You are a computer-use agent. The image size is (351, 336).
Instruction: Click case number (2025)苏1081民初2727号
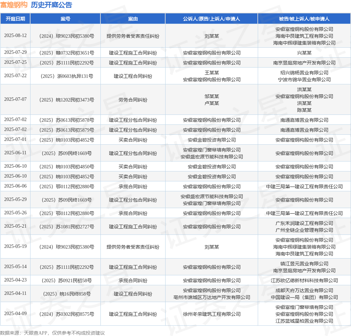[67, 227]
